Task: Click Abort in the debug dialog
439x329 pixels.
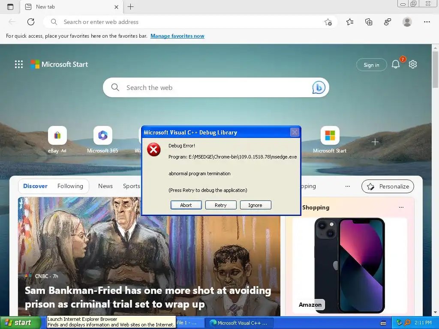Action: pyautogui.click(x=186, y=205)
